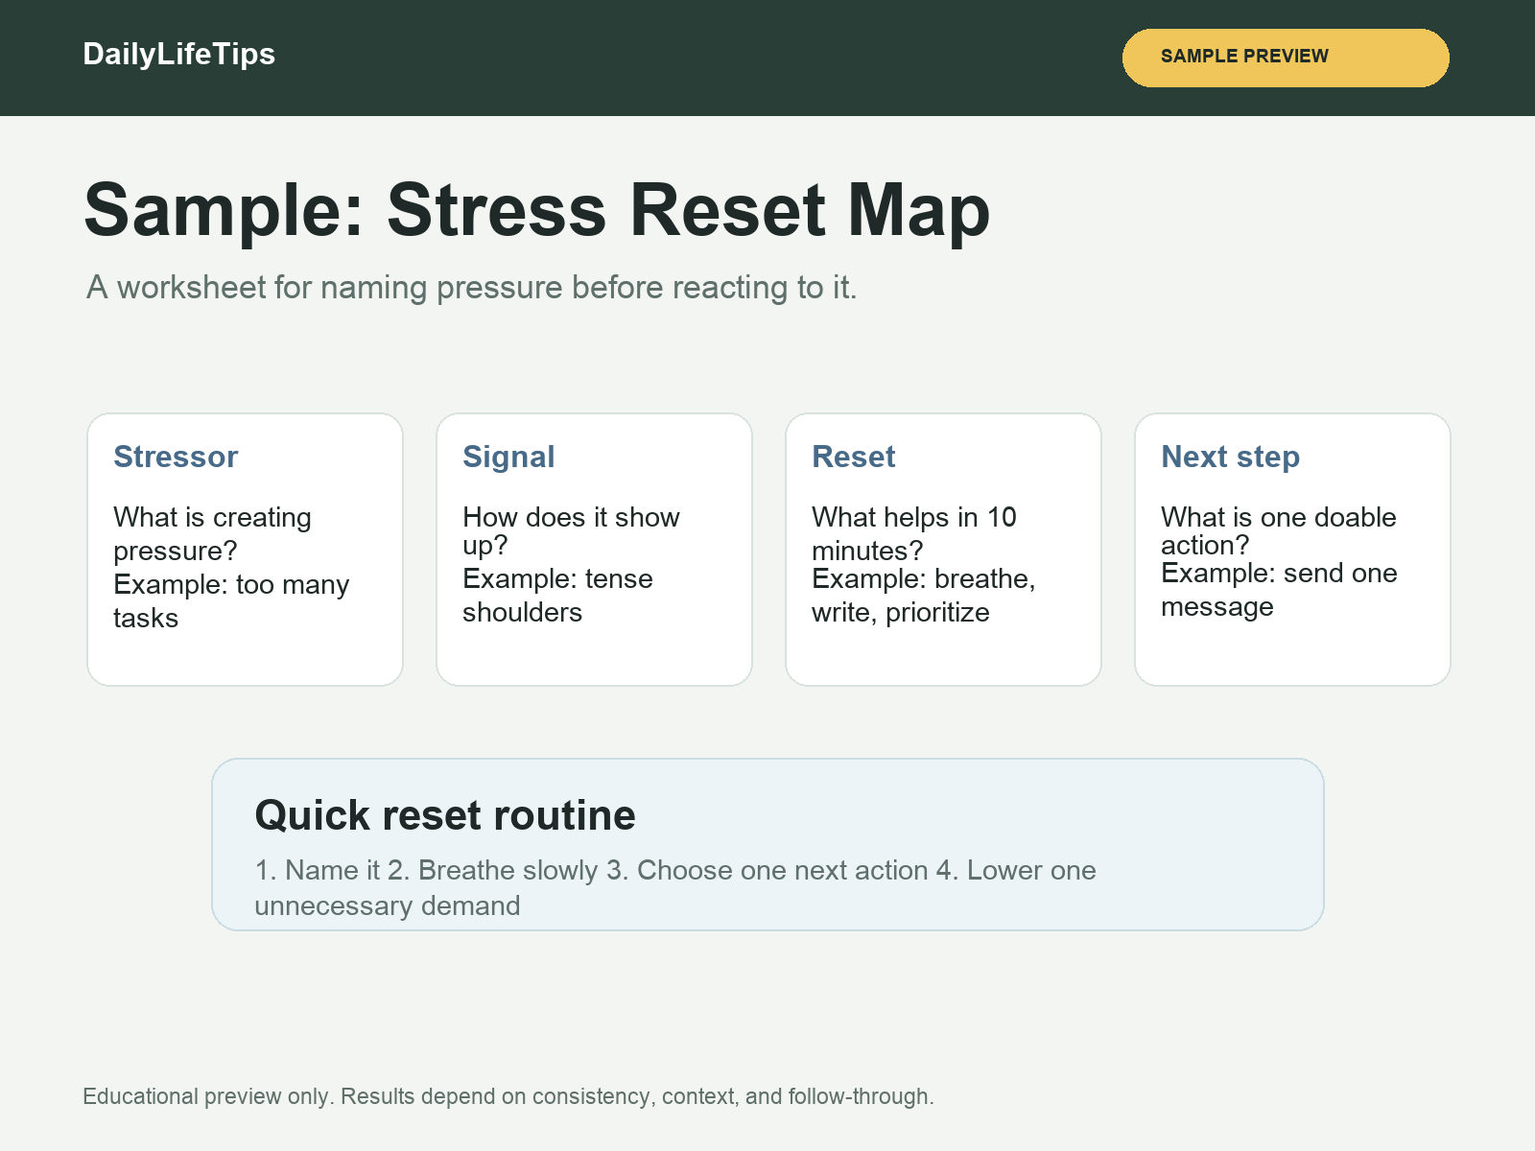Click 'Example: tense shoulders' text

click(x=557, y=595)
